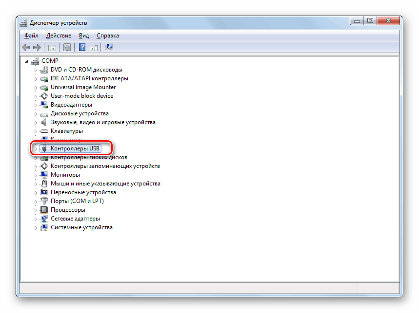The width and height of the screenshot is (419, 313).
Task: Expand the Мониторы node arrow
Action: tap(36, 175)
